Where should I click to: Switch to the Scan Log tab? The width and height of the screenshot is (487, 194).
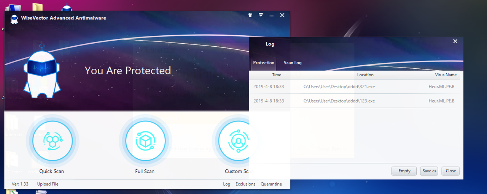293,63
